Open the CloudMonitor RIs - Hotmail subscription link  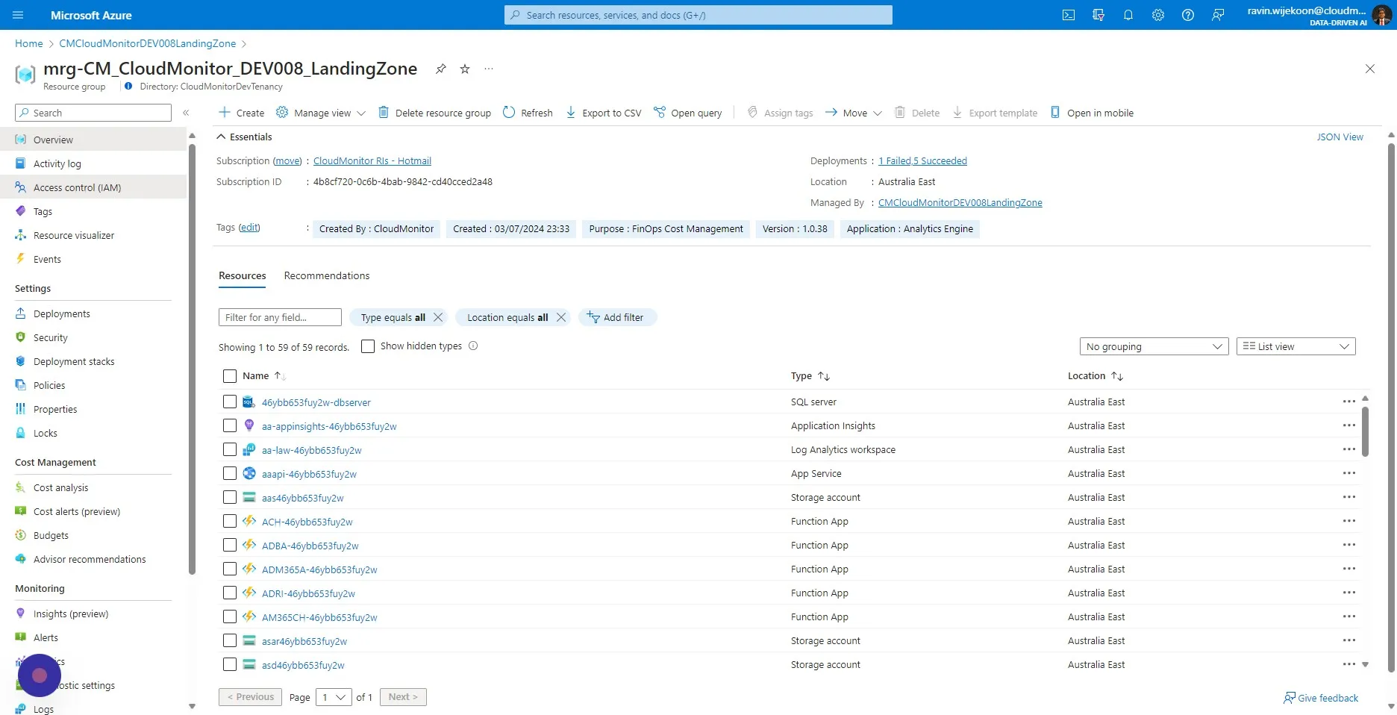point(372,160)
